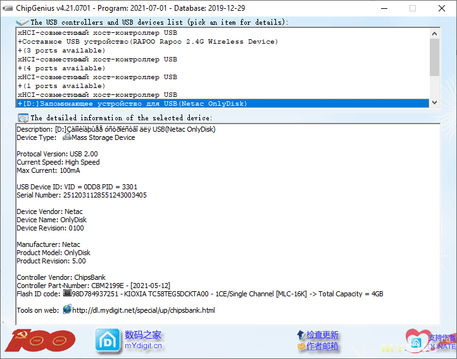
Task: Click the mYdigit house logo icon
Action: click(x=107, y=340)
